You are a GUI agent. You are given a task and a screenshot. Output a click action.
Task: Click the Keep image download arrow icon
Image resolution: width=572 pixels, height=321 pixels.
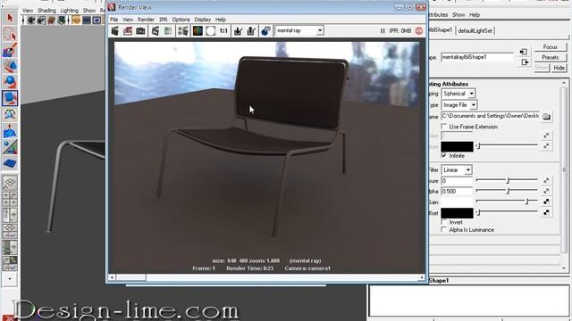[x=239, y=31]
